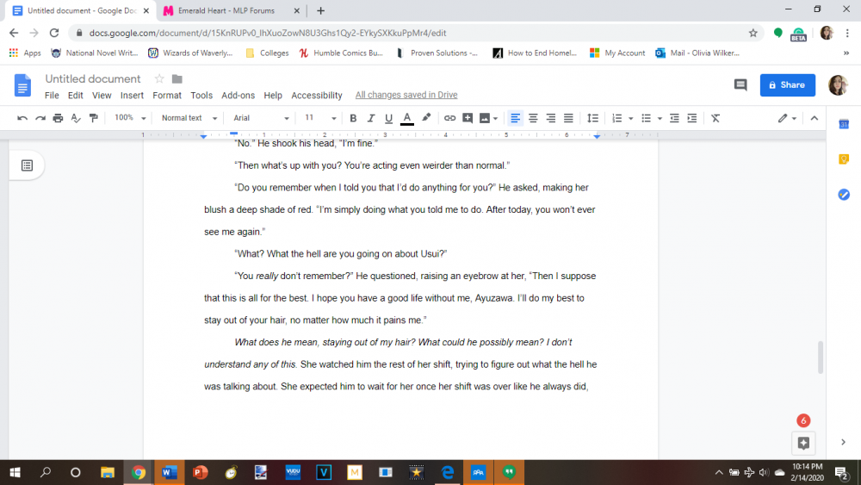The height and width of the screenshot is (485, 861).
Task: Toggle underline formatting
Action: pos(389,118)
